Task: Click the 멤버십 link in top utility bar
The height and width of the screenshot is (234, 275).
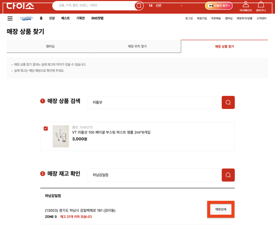Action: point(229,19)
